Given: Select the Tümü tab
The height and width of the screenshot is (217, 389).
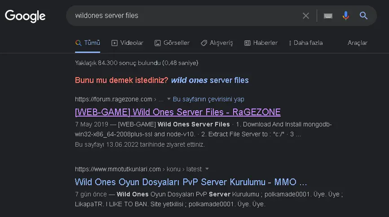Looking at the screenshot, I should (88, 43).
